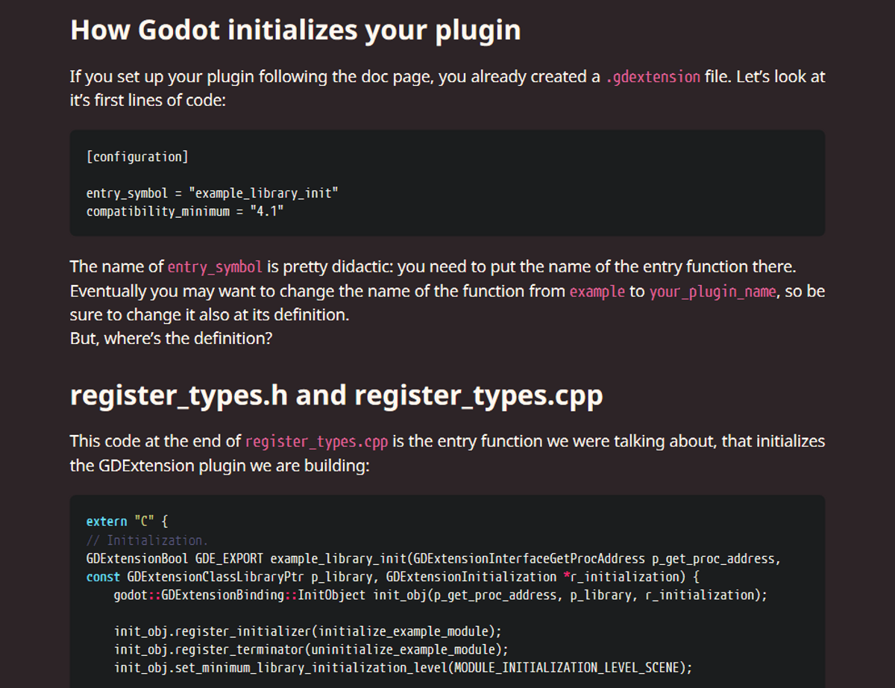The width and height of the screenshot is (895, 688).
Task: Click the 'extern "C" {' code line
Action: point(128,522)
